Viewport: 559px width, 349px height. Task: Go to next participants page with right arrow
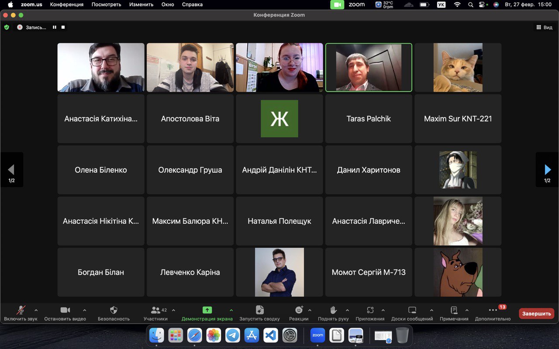[x=547, y=170]
